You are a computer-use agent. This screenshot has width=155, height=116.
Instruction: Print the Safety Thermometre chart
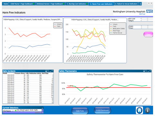pos(144,71)
